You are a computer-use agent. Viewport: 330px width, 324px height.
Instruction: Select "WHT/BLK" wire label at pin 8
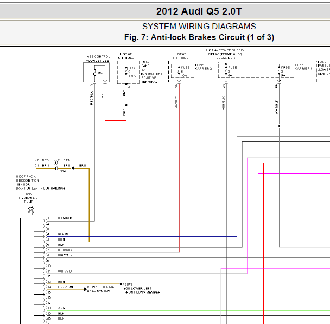[x=65, y=255]
